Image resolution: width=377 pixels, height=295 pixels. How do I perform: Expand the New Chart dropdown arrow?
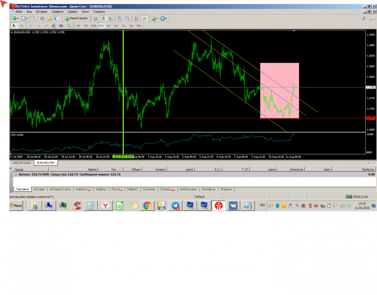pyautogui.click(x=18, y=19)
